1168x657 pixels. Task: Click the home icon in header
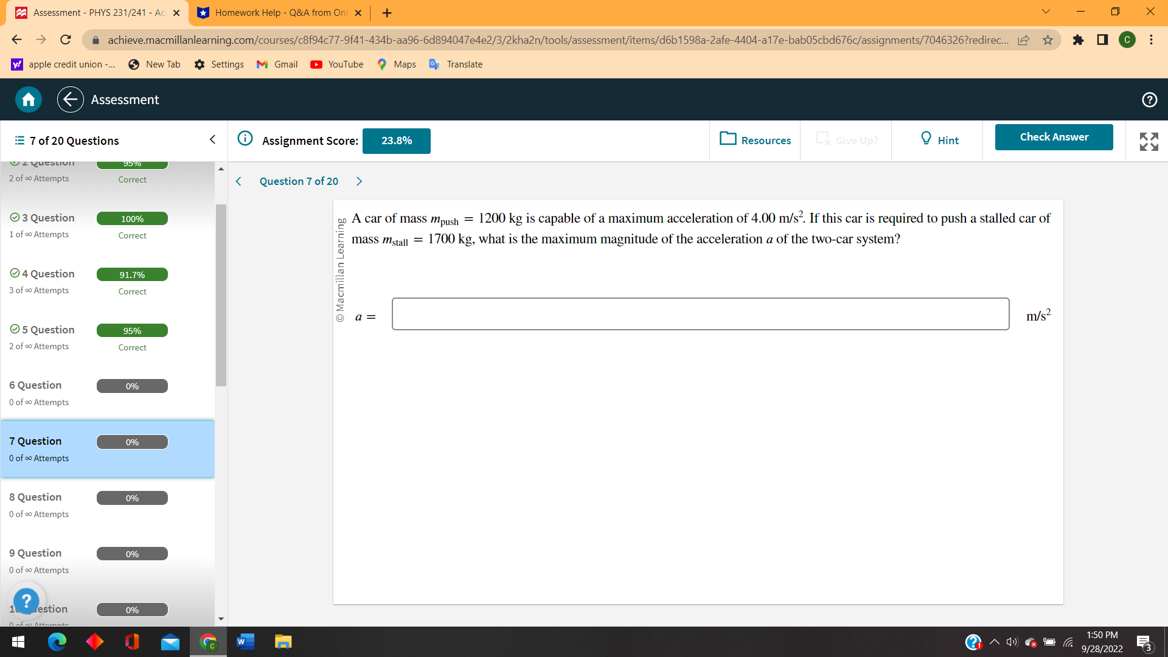(29, 100)
